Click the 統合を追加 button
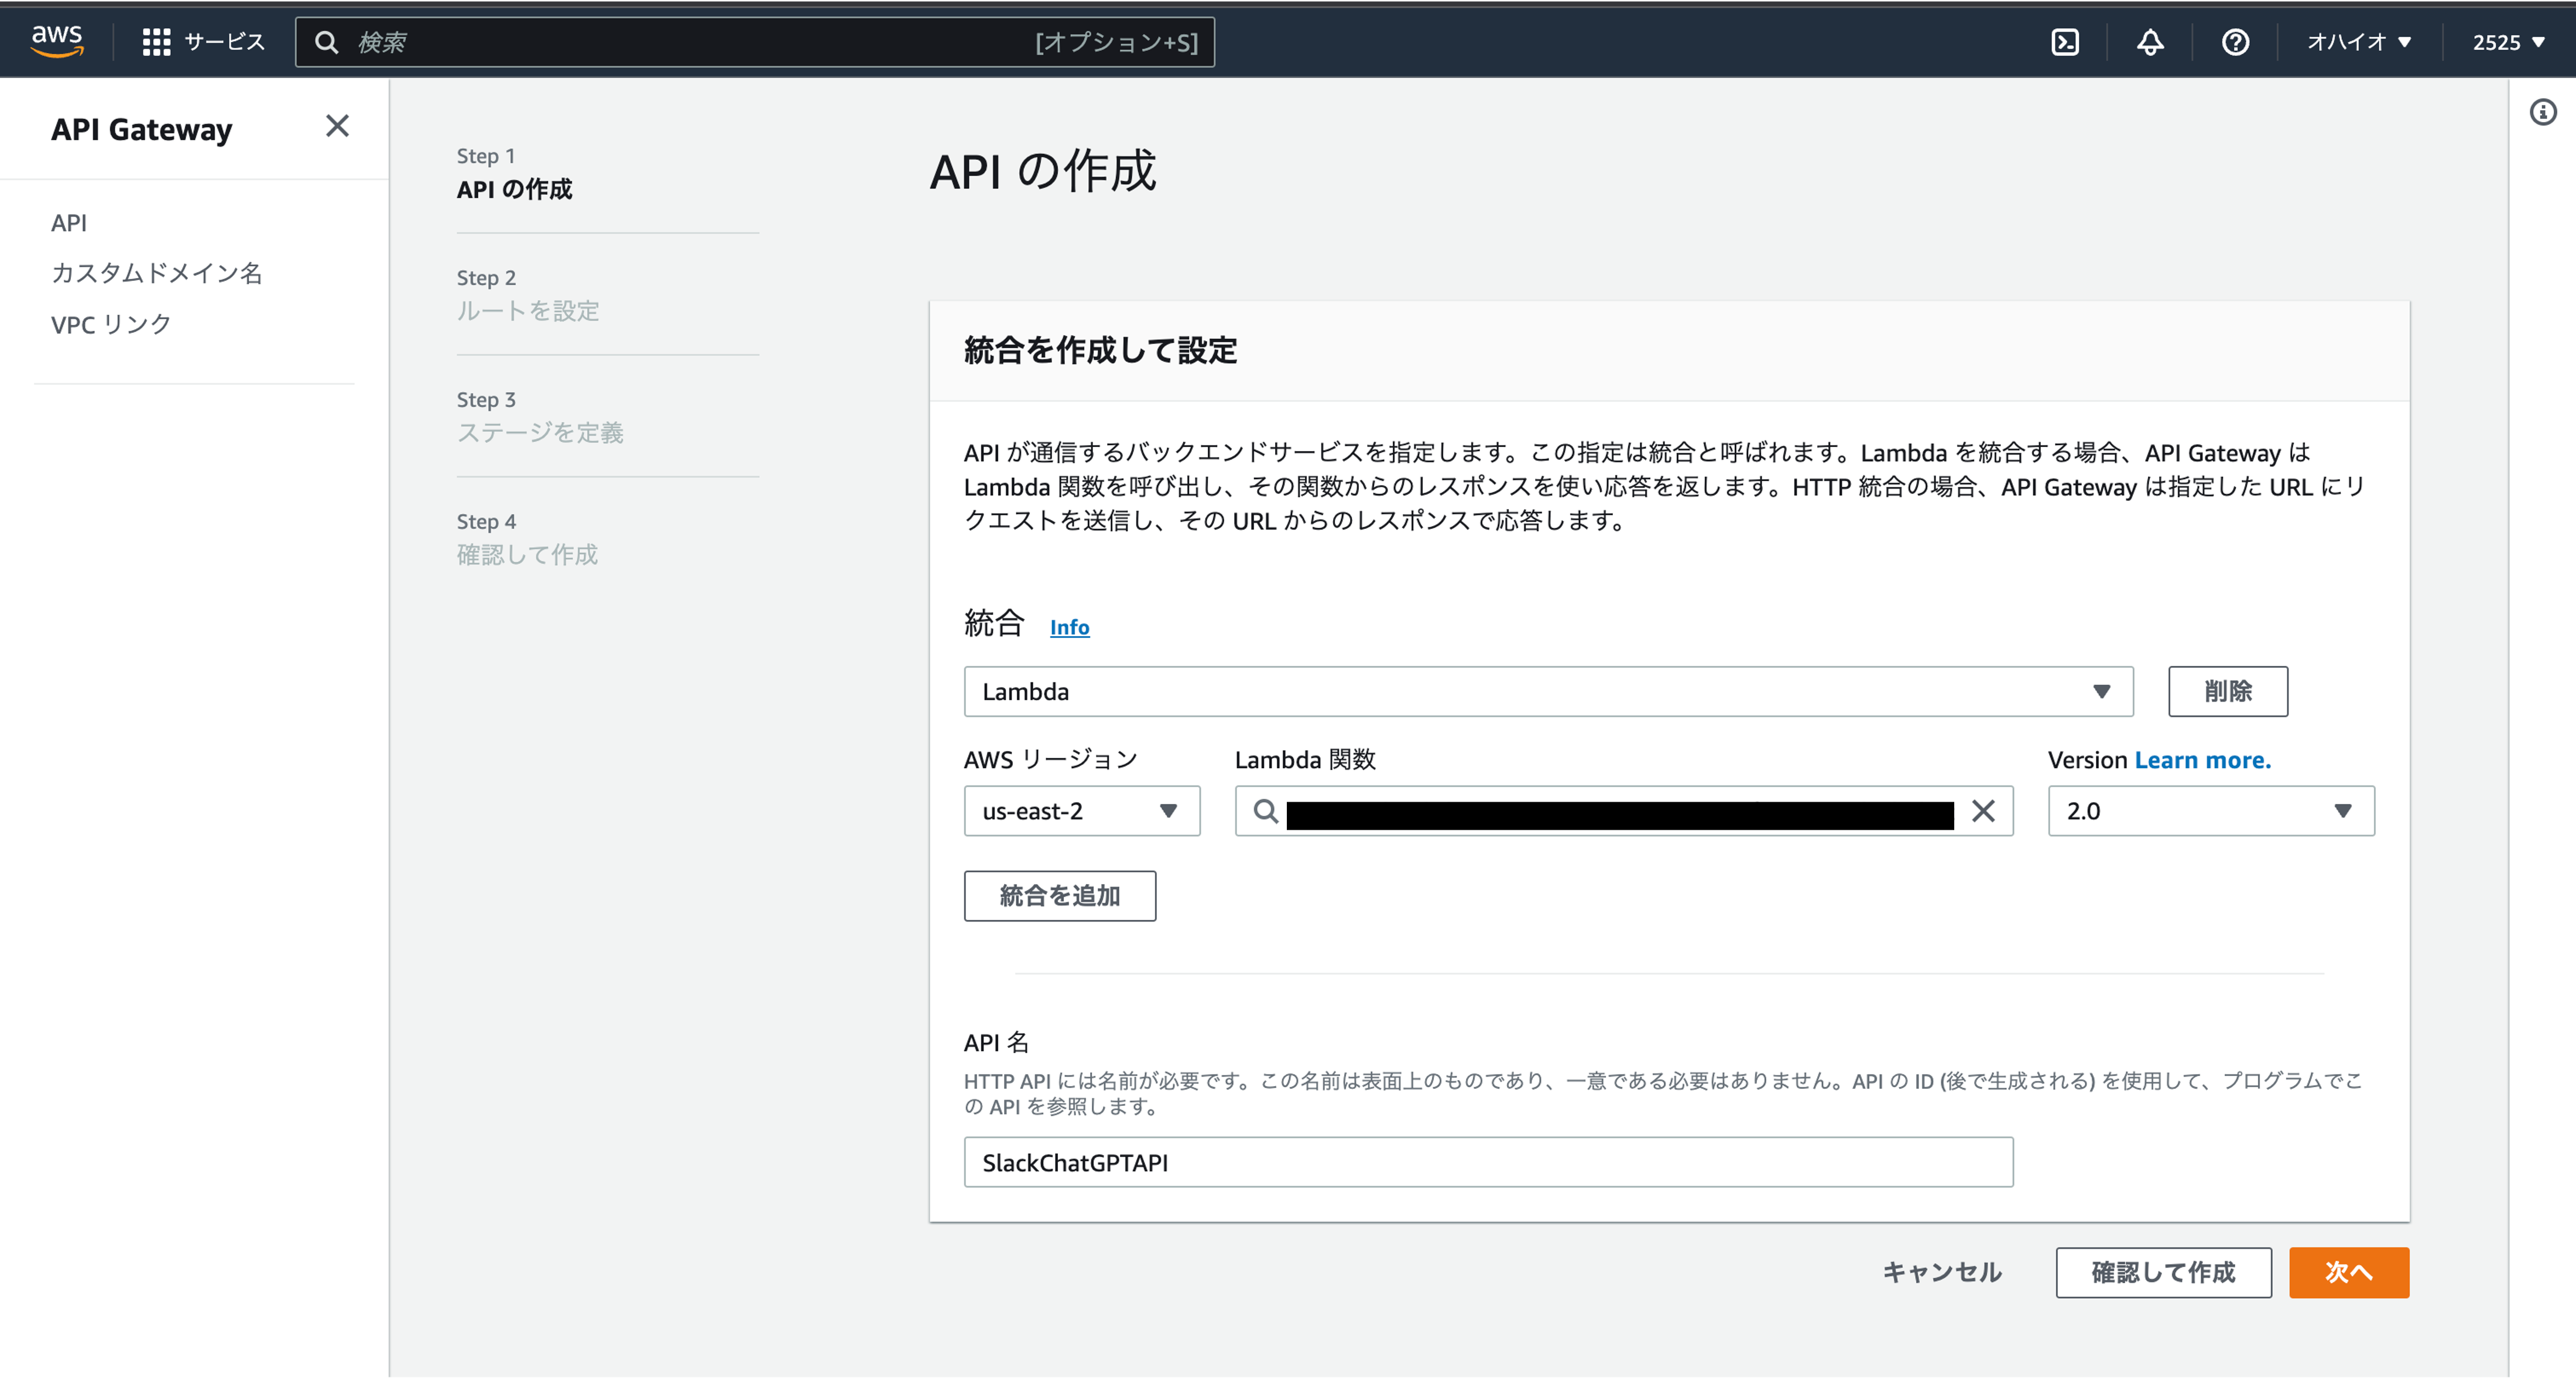Viewport: 2576px width, 1378px height. click(1059, 895)
